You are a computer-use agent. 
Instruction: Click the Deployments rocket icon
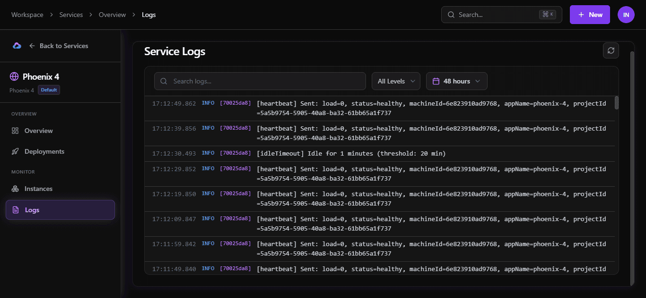click(x=16, y=151)
